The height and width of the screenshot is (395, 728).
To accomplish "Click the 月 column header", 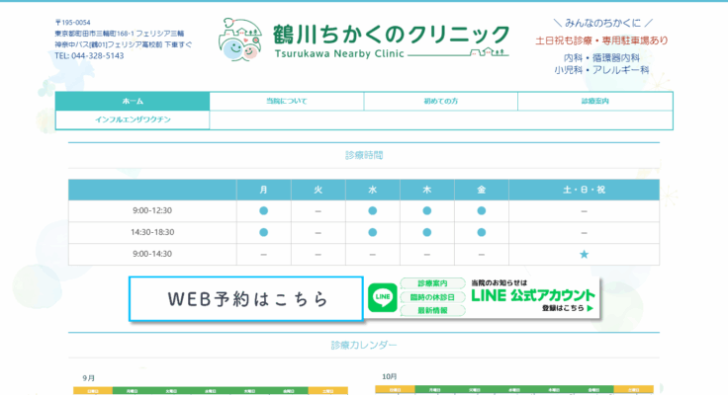I will pyautogui.click(x=264, y=190).
